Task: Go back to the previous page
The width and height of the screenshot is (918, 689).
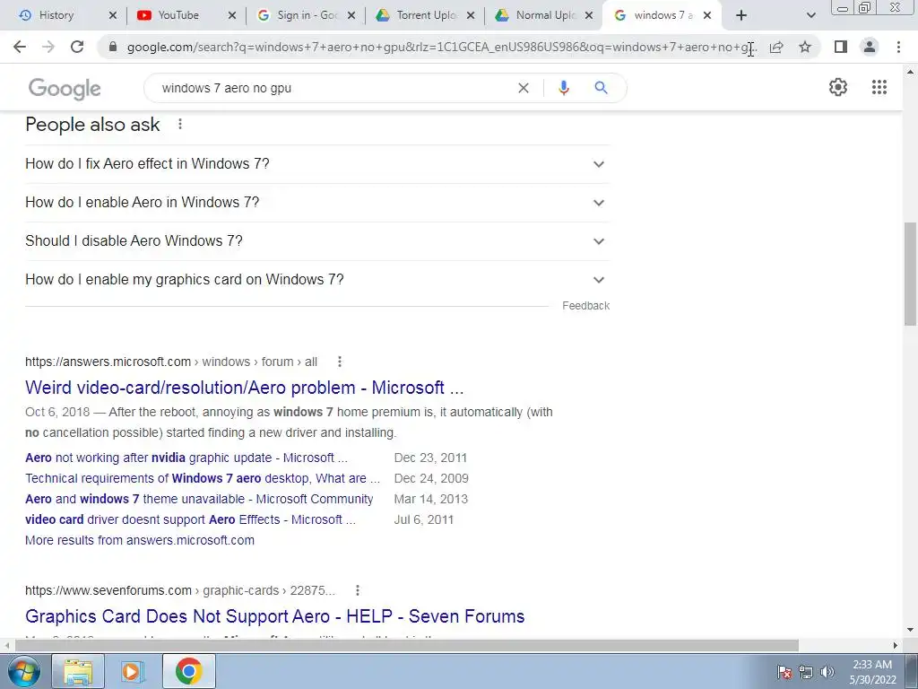Action: [20, 47]
